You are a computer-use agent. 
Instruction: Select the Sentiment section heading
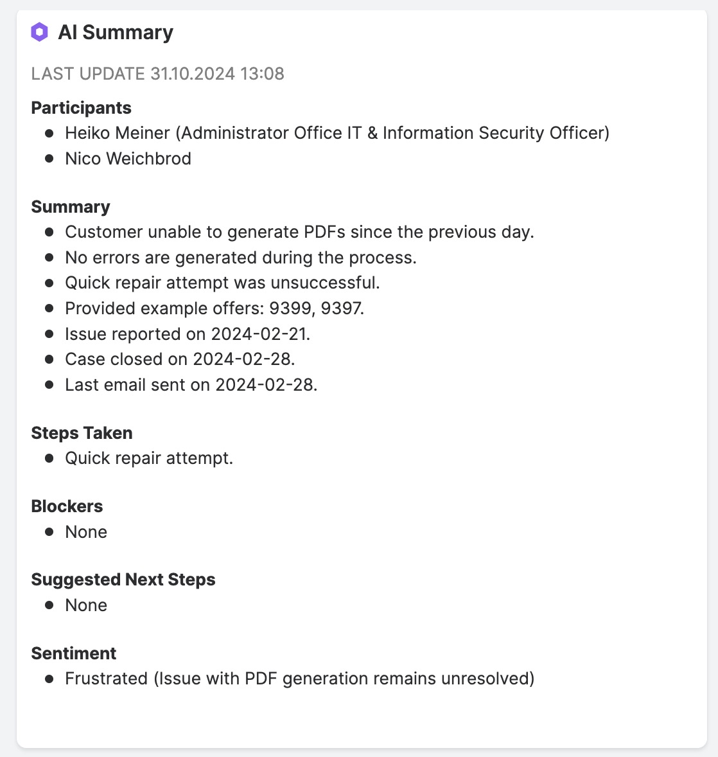point(73,654)
